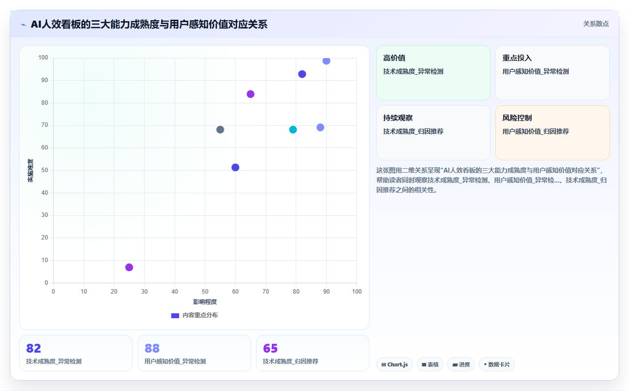Image resolution: width=629 pixels, height=391 pixels.
Task: Click the 影响程度 x-axis title
Action: click(205, 301)
